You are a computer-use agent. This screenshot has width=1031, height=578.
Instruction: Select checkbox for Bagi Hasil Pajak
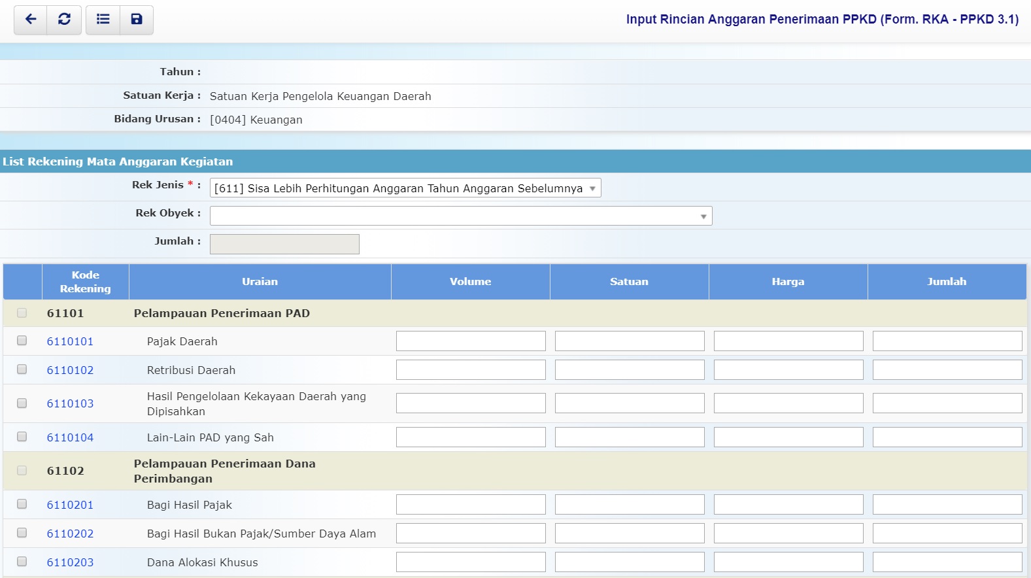coord(22,504)
